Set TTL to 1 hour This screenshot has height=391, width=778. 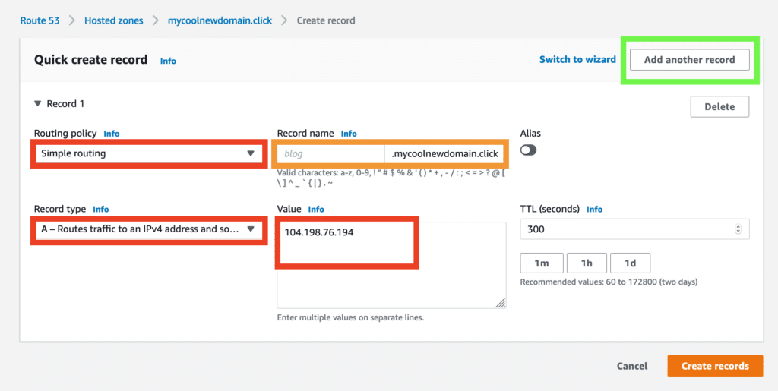coord(586,263)
